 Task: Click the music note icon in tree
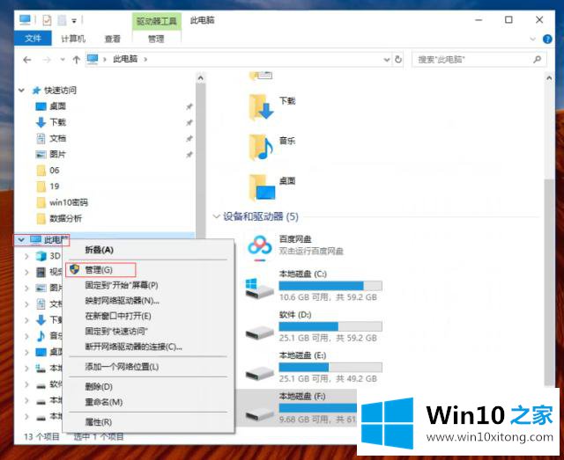pyautogui.click(x=41, y=336)
